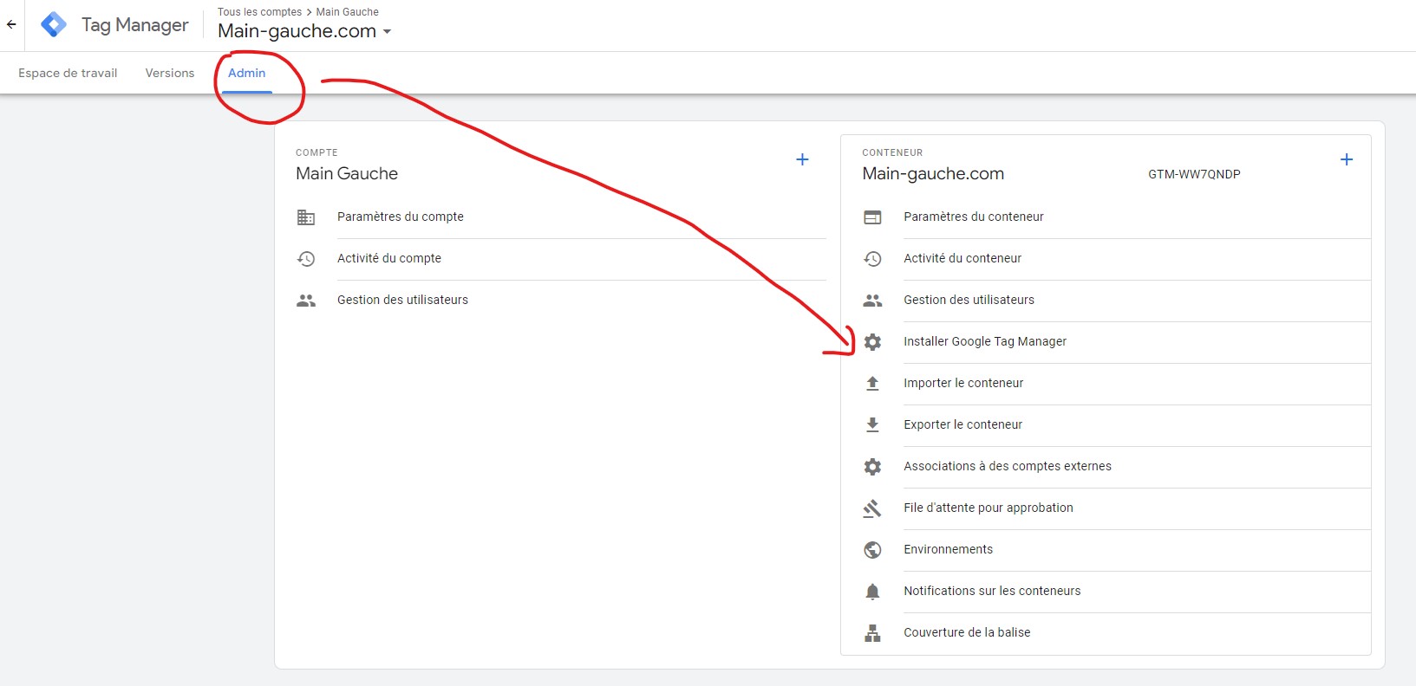Image resolution: width=1416 pixels, height=686 pixels.
Task: Click the Paramètres du conteneur window icon
Action: pos(872,217)
